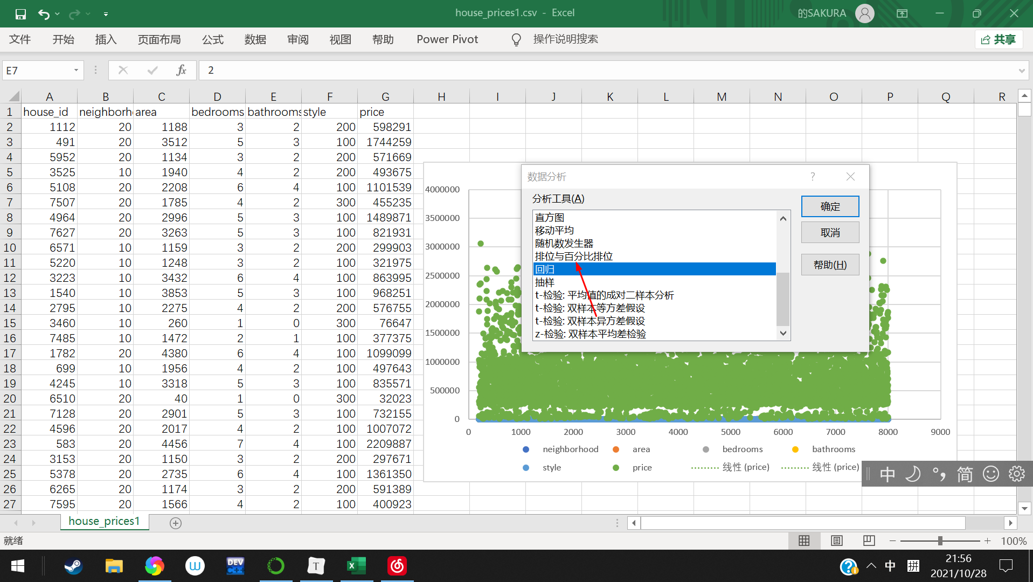Open the Undo history dropdown arrow

pos(57,13)
